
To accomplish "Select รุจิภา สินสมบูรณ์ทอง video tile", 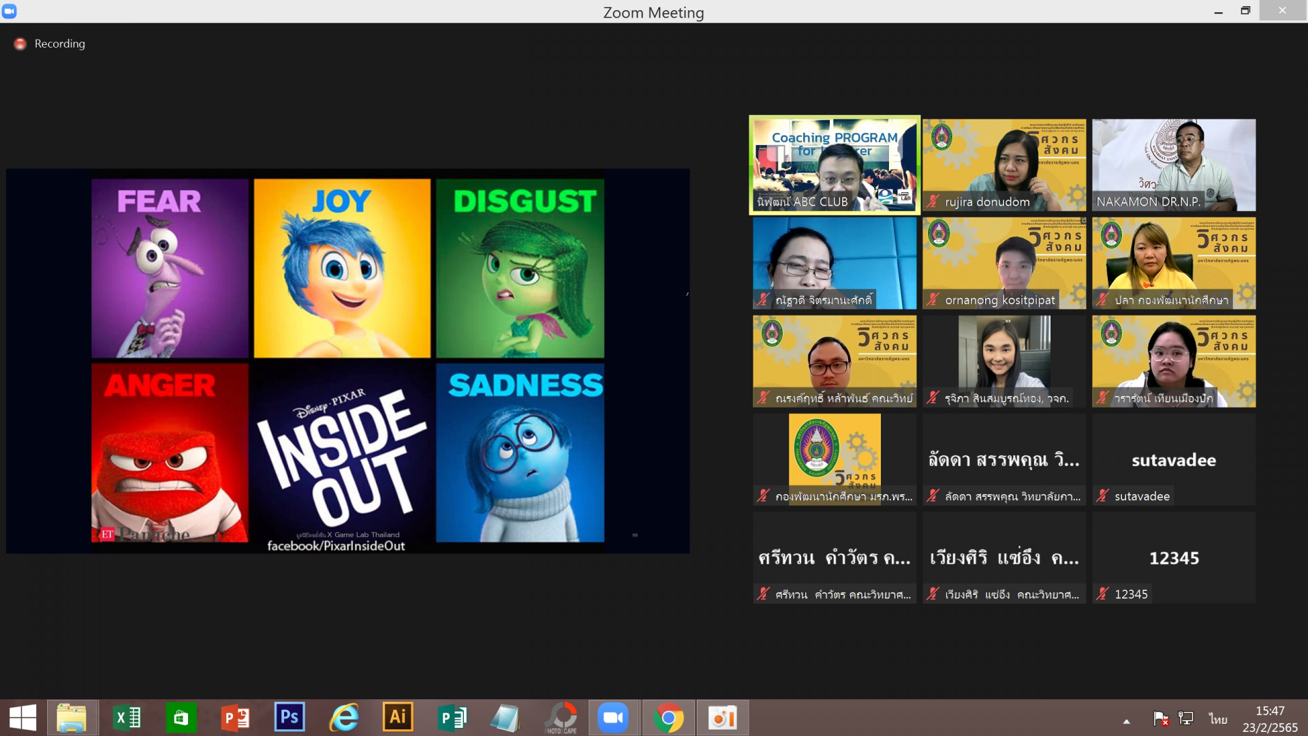I will click(x=1004, y=361).
